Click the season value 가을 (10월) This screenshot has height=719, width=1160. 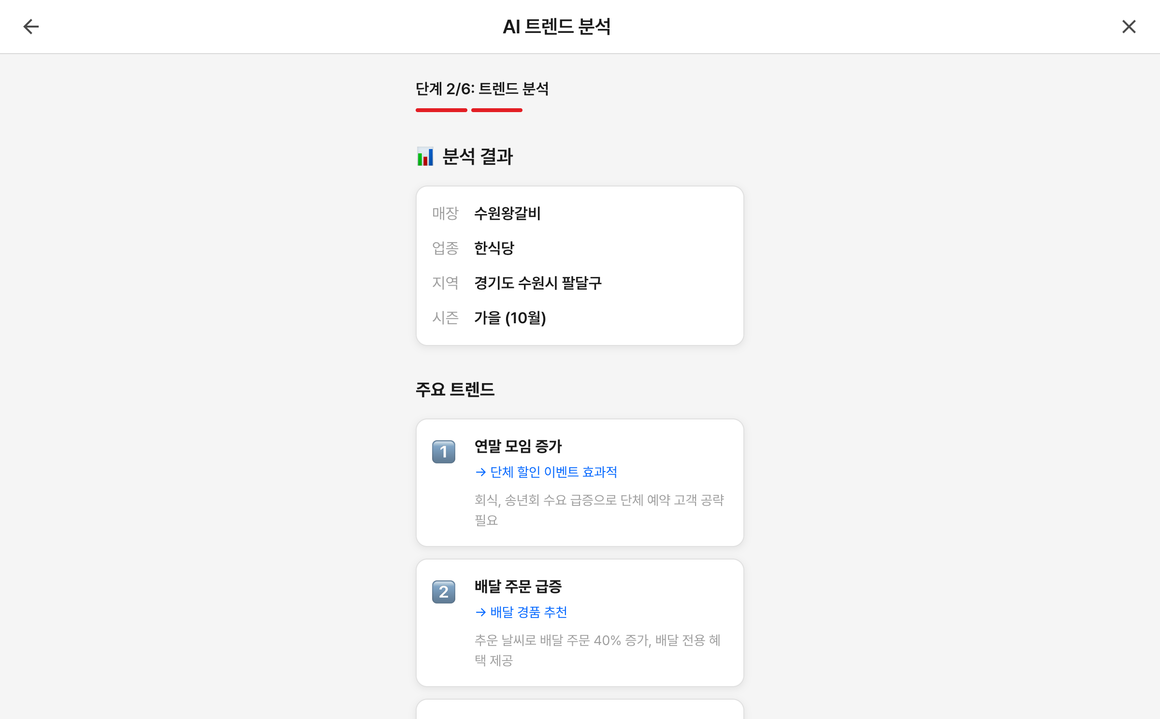coord(510,318)
